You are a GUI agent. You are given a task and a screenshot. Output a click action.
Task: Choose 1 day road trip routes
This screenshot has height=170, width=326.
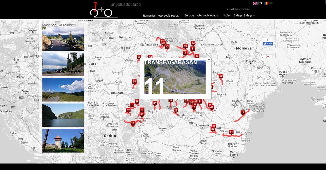tap(227, 15)
